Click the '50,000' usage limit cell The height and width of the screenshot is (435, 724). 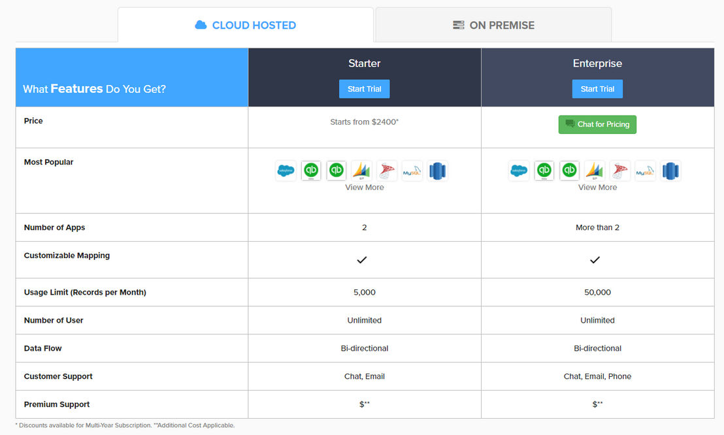[597, 293]
